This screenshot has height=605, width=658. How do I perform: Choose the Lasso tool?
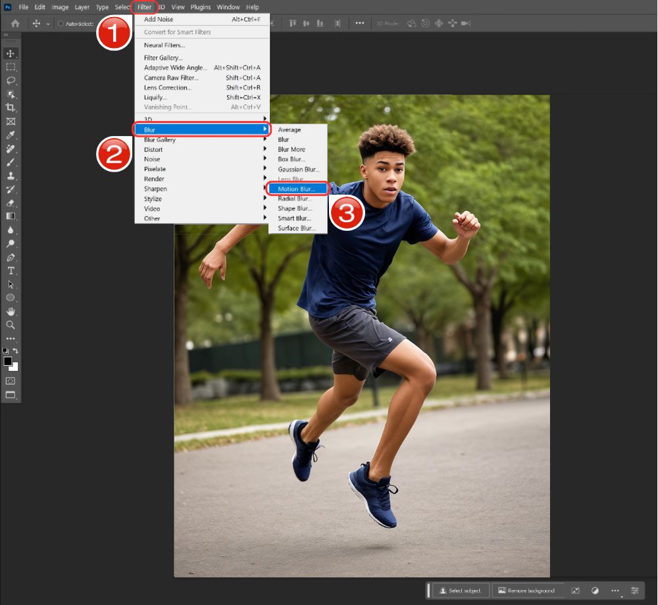pos(11,80)
